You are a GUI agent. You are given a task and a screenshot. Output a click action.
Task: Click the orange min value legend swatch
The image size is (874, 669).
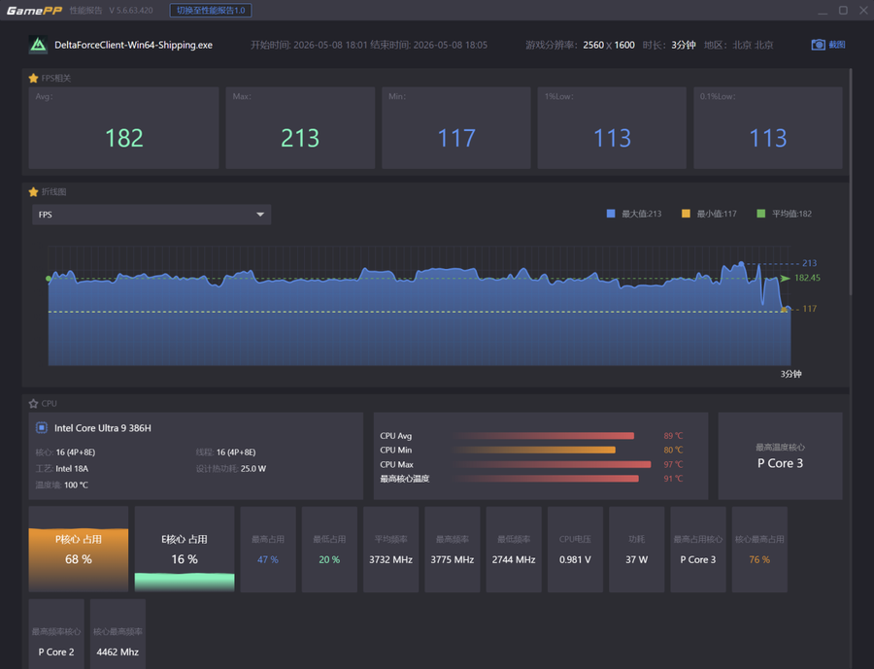686,214
